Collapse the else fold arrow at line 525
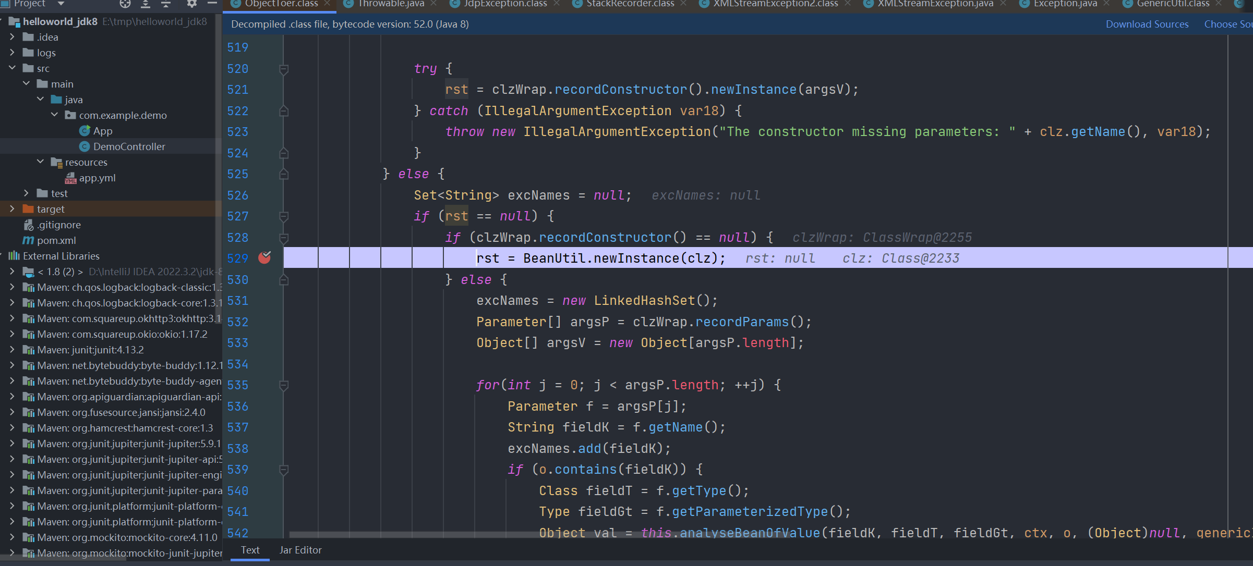 tap(284, 174)
